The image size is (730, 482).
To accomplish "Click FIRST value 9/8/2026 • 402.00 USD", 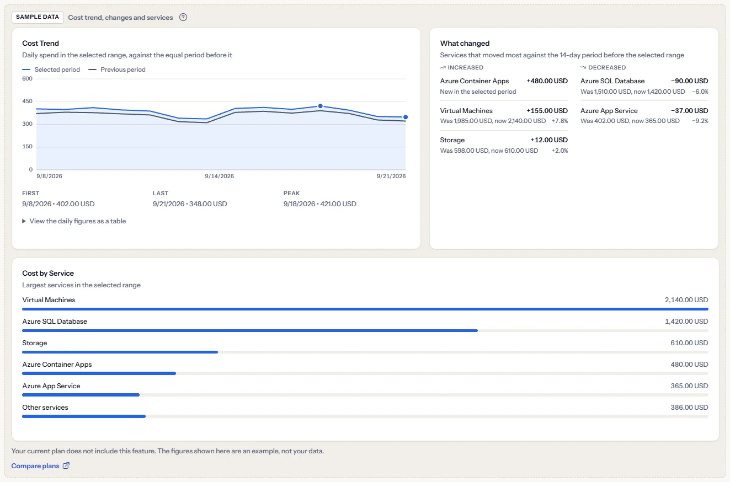I will [x=58, y=204].
